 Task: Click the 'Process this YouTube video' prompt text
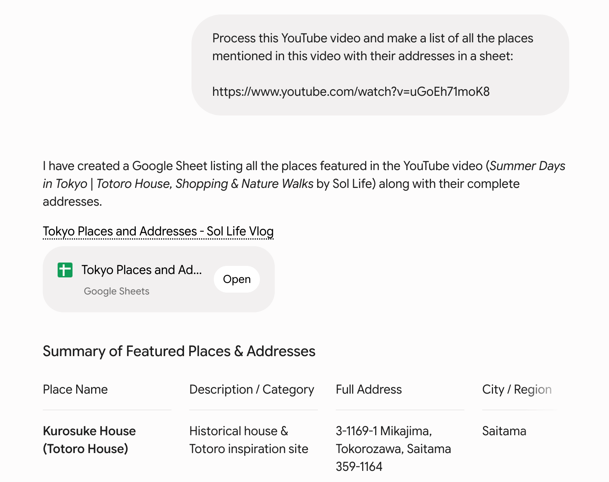point(373,47)
